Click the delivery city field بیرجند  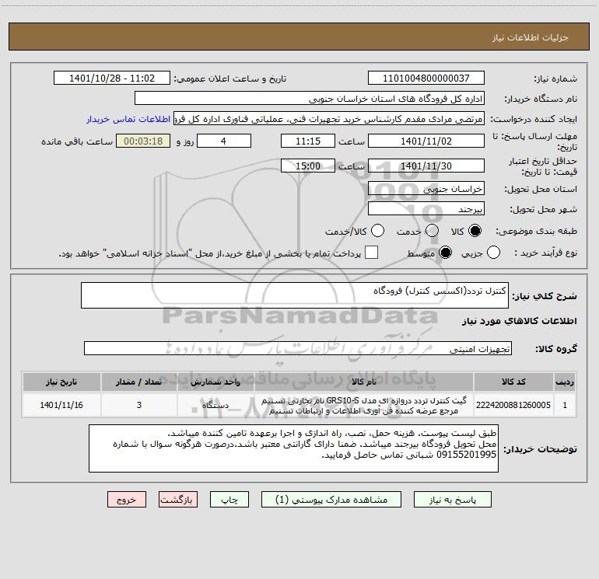tap(426, 209)
